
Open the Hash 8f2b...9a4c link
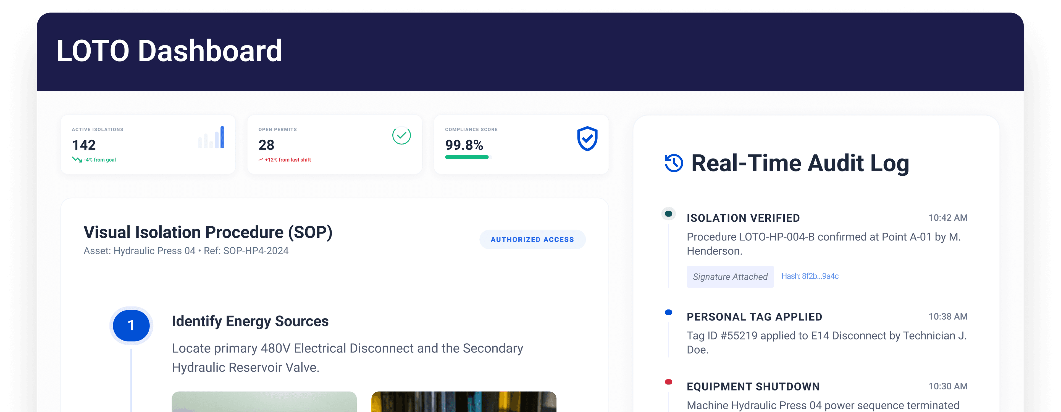pyautogui.click(x=810, y=276)
